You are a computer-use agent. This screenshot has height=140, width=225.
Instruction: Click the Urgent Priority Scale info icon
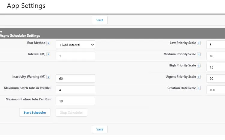coord(199,77)
